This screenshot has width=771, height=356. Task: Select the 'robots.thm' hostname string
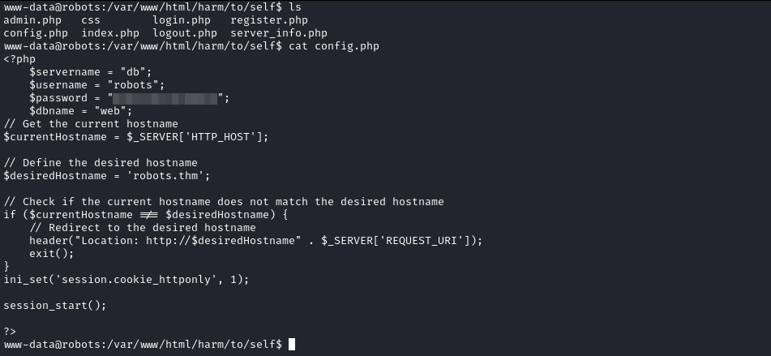click(172, 176)
